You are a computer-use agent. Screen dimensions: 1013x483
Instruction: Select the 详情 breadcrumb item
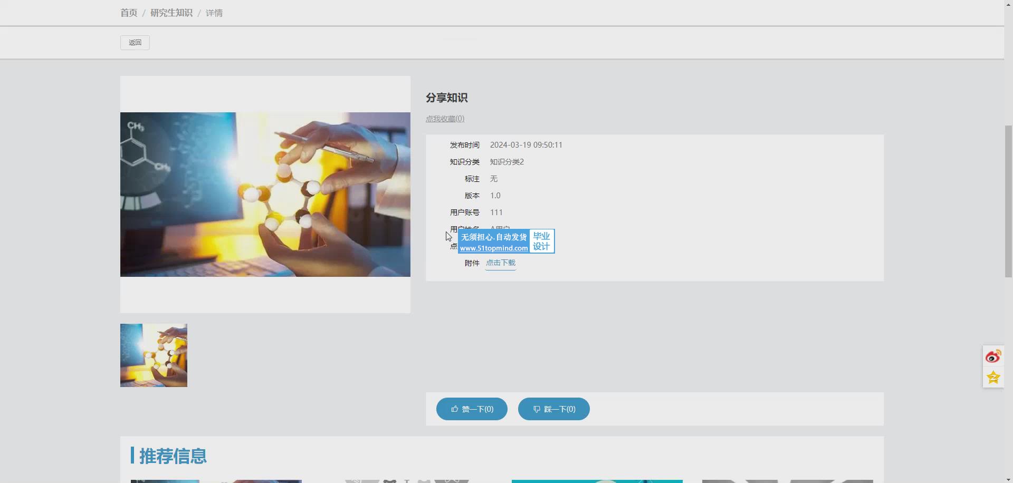[x=214, y=13]
